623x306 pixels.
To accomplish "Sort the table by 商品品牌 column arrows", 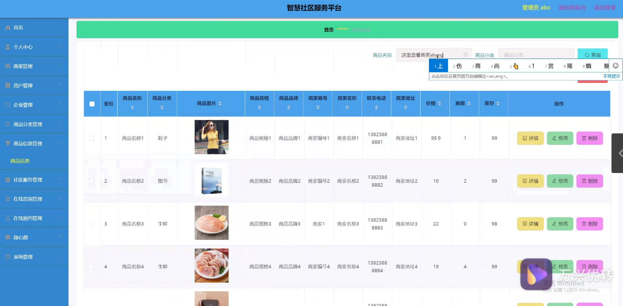I will 289,107.
